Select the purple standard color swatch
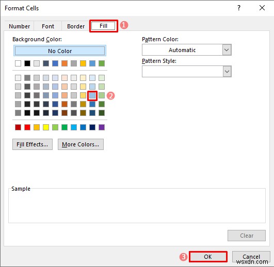 click(x=102, y=127)
